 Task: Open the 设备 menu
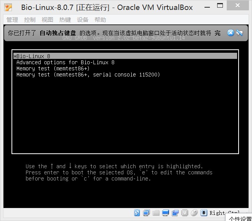(x=83, y=20)
